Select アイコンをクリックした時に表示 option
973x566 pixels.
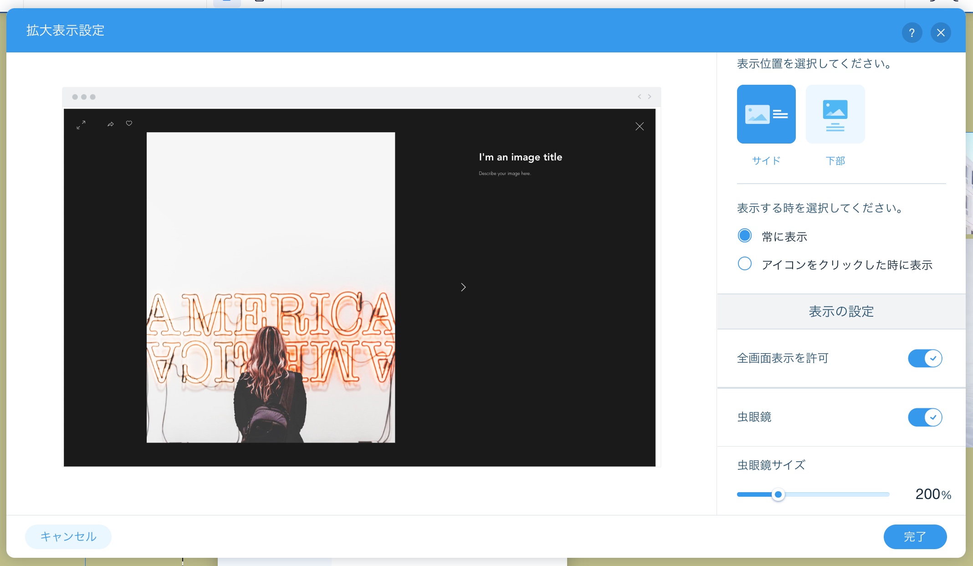(x=745, y=264)
